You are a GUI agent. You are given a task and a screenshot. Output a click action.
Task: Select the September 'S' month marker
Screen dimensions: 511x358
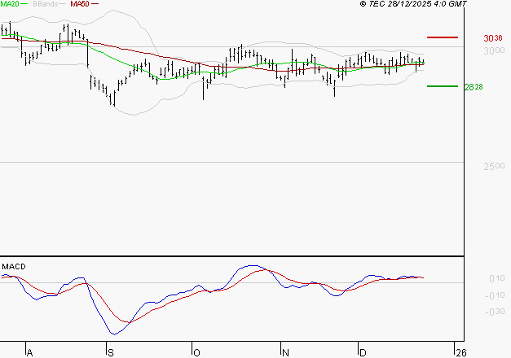pyautogui.click(x=110, y=352)
